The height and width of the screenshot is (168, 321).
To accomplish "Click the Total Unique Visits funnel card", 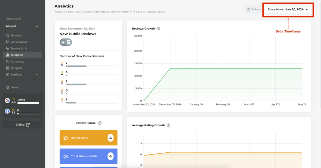I will (x=88, y=157).
